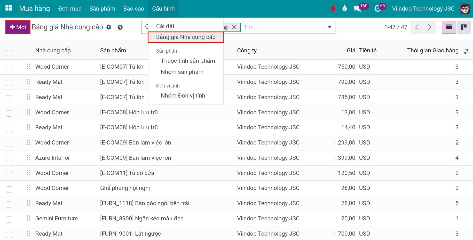Switch to list view

tap(449, 27)
